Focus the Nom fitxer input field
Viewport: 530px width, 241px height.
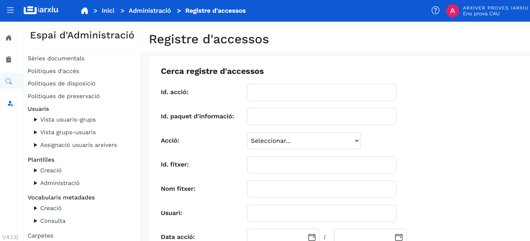click(x=322, y=189)
